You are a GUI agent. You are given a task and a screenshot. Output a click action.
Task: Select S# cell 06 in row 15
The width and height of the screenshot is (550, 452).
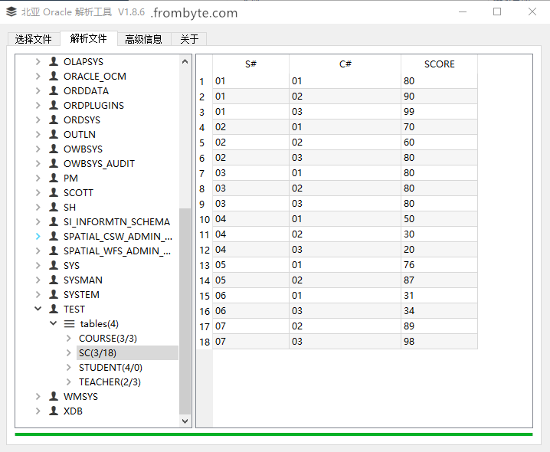click(x=250, y=296)
